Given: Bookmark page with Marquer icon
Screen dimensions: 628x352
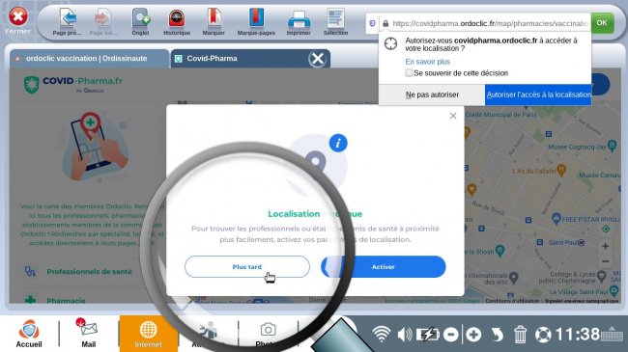Looking at the screenshot, I should [214, 18].
